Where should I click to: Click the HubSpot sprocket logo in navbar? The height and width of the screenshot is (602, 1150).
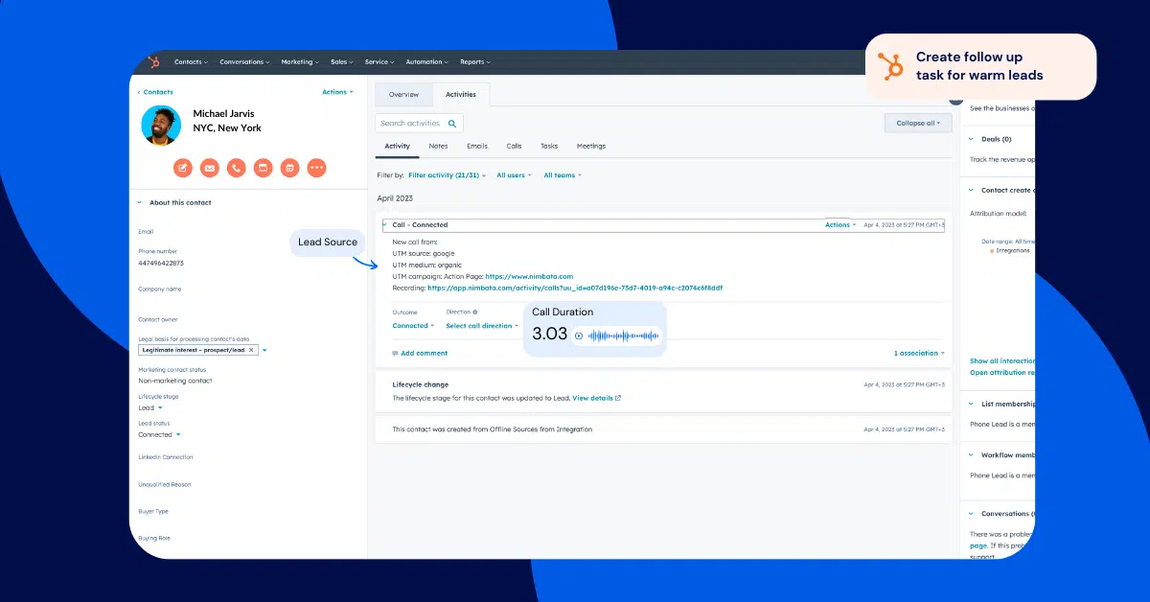pyautogui.click(x=153, y=61)
